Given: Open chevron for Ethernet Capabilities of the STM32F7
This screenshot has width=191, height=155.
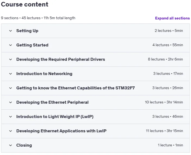Looking at the screenshot, I should point(11,88).
